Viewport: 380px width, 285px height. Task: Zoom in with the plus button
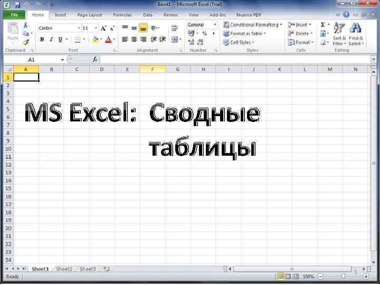pos(366,277)
